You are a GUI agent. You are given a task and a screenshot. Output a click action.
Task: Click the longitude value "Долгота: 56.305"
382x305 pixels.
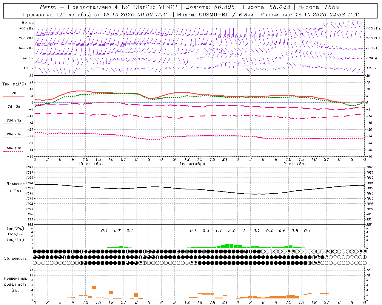coord(210,7)
